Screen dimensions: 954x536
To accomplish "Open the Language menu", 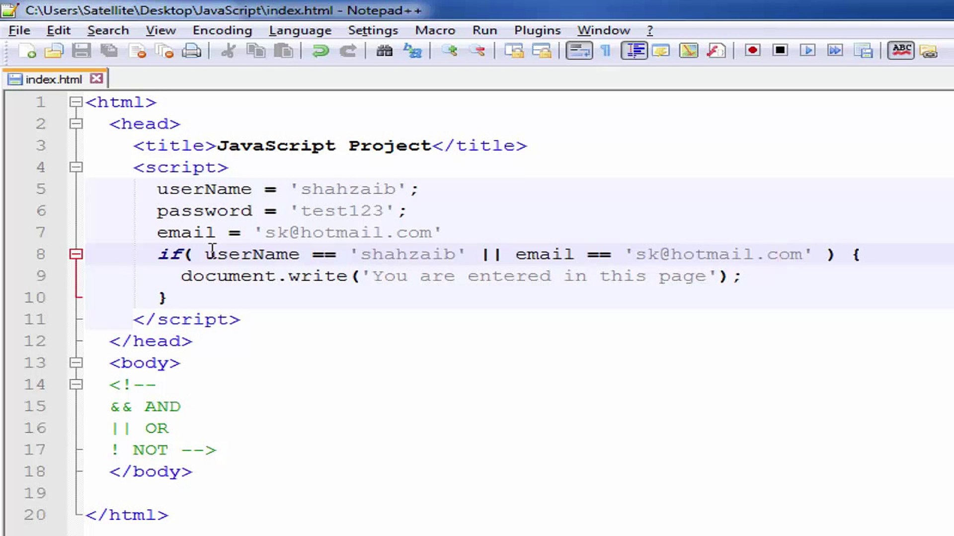I will 300,30.
